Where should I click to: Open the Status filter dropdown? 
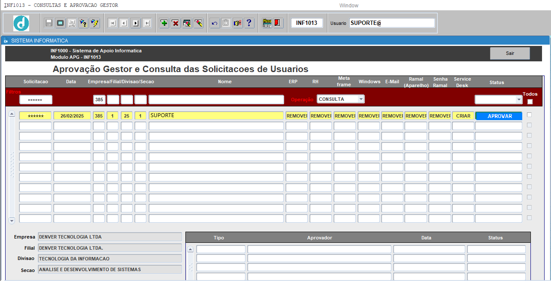pyautogui.click(x=519, y=100)
